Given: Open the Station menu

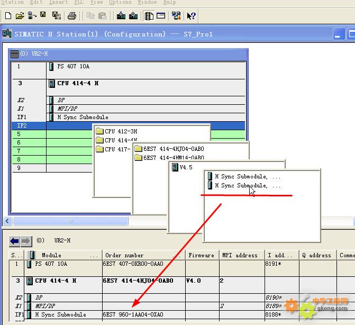Looking at the screenshot, I should pos(13,2).
